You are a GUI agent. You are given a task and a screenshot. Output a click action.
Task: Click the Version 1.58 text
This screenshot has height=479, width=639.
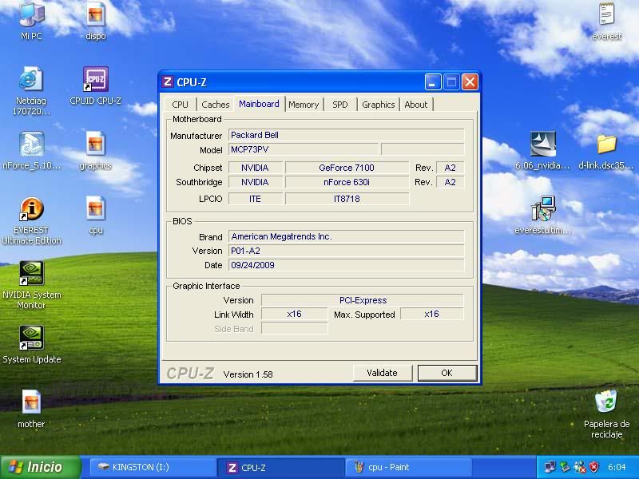click(248, 374)
